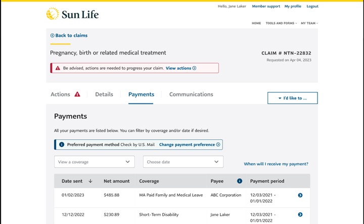Switch to the Details tab

[104, 94]
